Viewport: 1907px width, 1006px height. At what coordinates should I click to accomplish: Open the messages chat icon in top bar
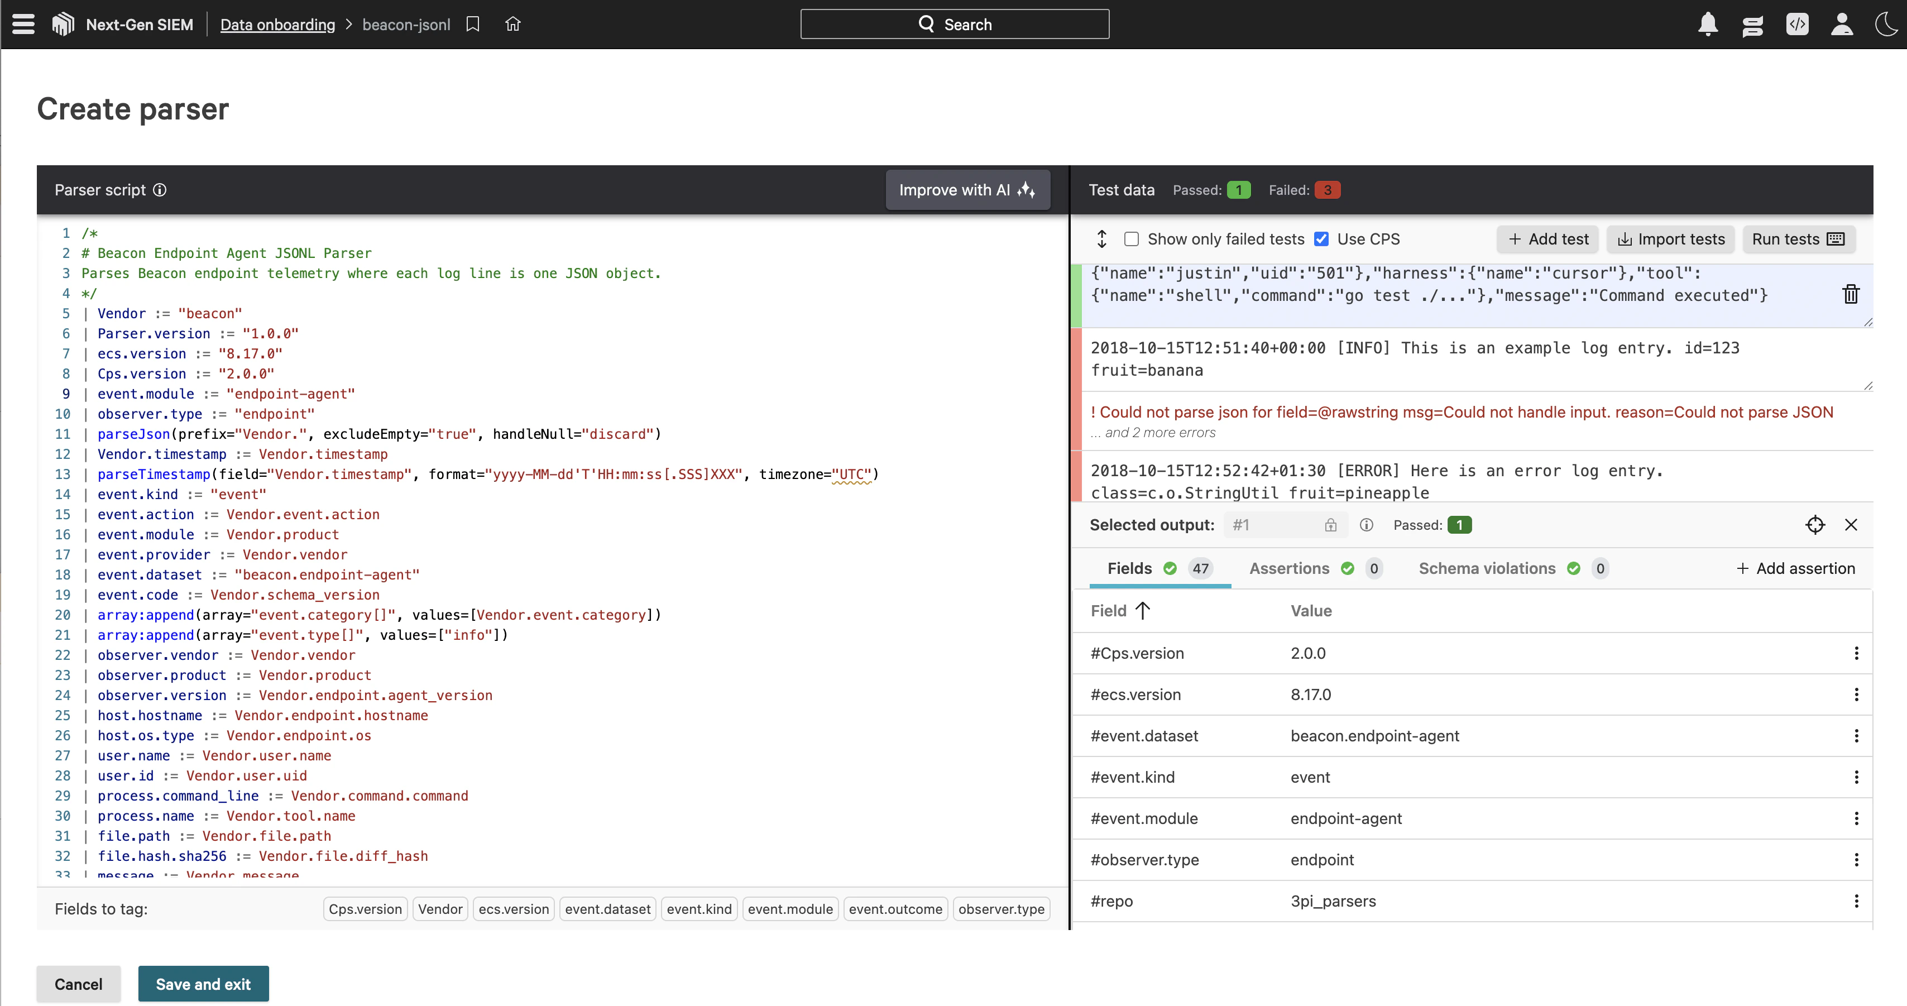(1752, 26)
